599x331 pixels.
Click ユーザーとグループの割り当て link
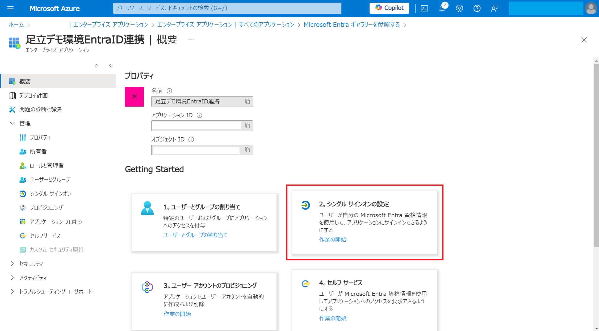click(x=195, y=235)
